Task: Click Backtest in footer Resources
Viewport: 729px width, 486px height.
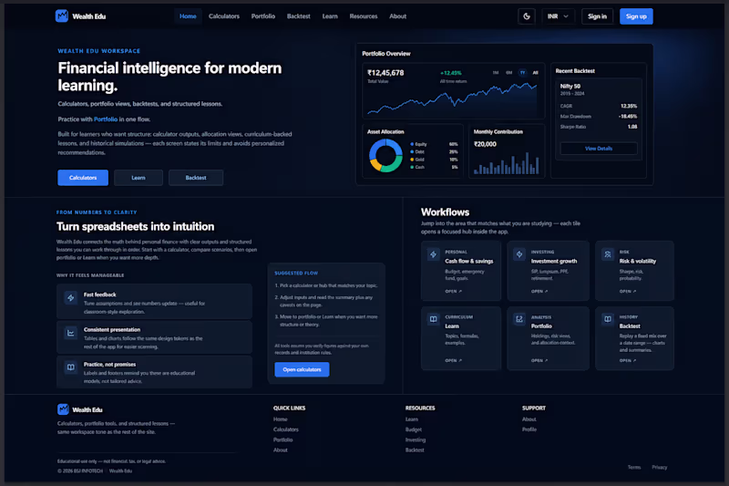Action: [x=415, y=450]
